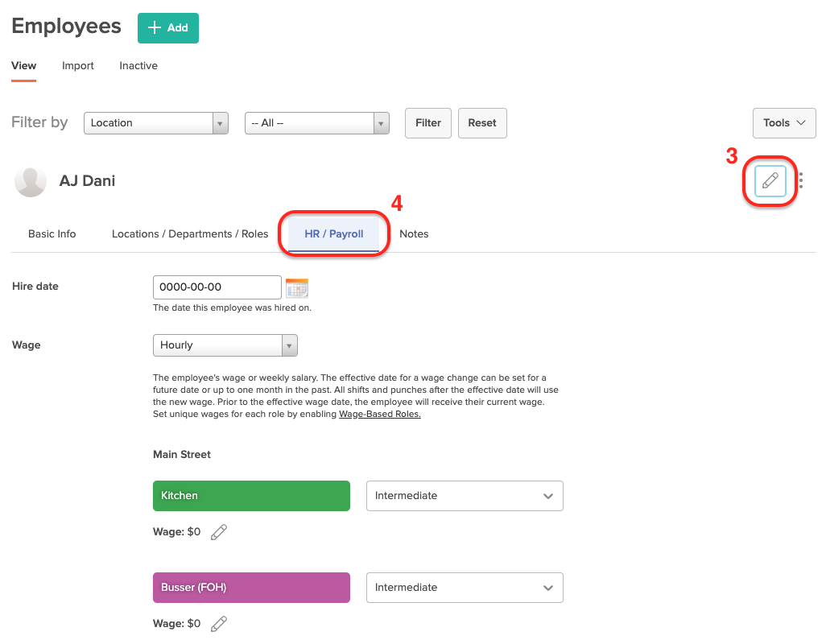The width and height of the screenshot is (826, 644).
Task: Open the Notes tab
Action: click(414, 233)
